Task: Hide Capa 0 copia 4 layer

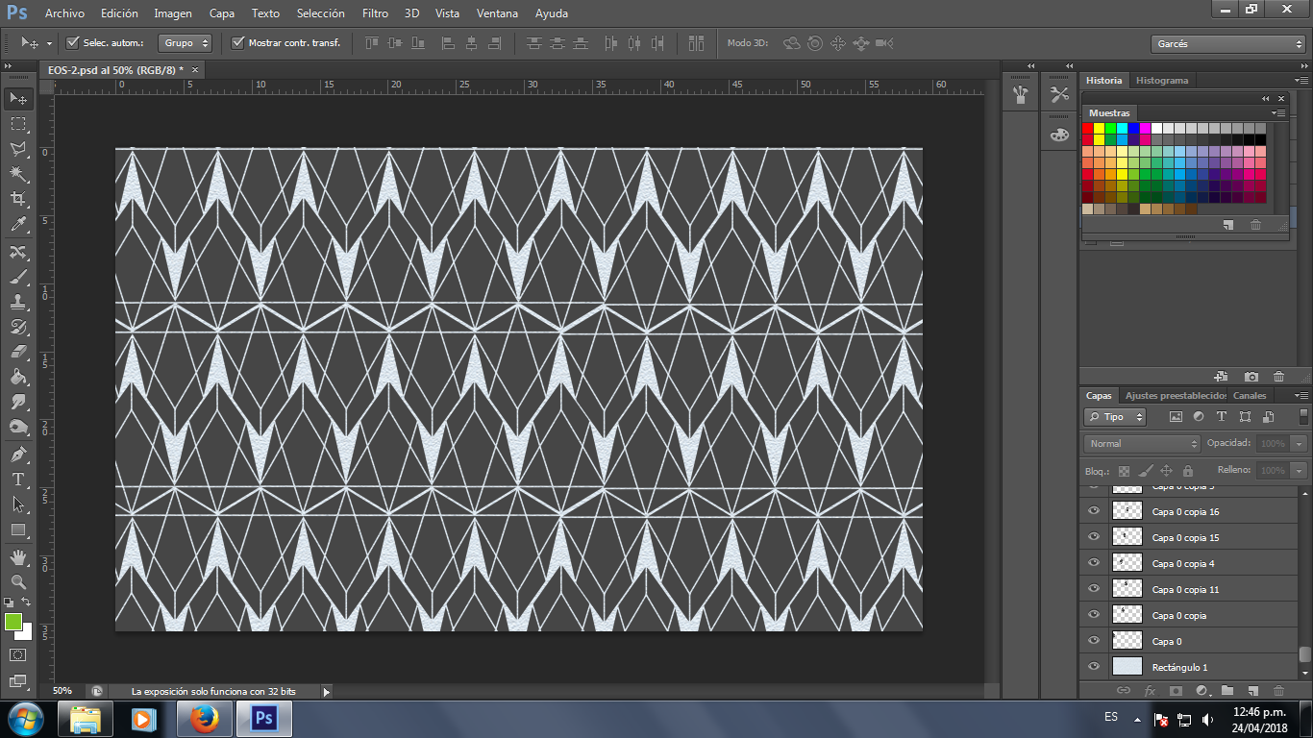Action: (1093, 563)
